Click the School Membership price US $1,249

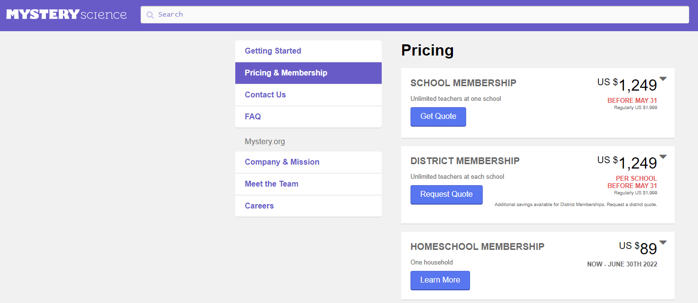[627, 85]
